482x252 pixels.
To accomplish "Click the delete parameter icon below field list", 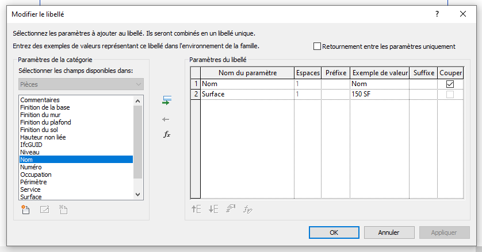I will (x=63, y=210).
